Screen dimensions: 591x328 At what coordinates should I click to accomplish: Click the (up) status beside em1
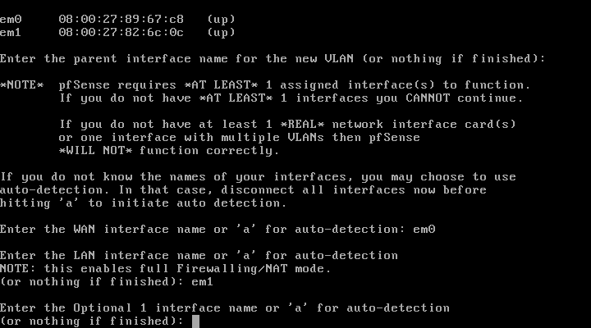click(x=222, y=32)
